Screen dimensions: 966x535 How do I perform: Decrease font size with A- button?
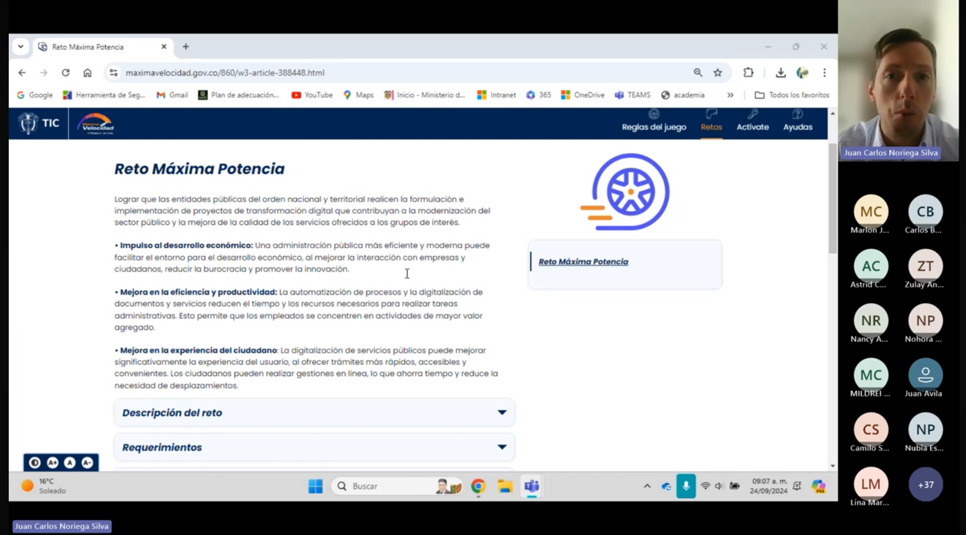87,462
